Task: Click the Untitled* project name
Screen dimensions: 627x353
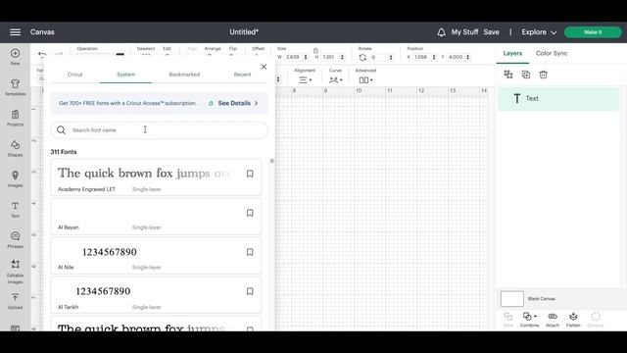Action: click(244, 32)
